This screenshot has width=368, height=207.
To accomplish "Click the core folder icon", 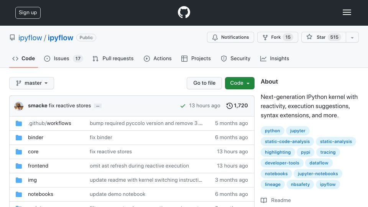I will tap(19, 152).
